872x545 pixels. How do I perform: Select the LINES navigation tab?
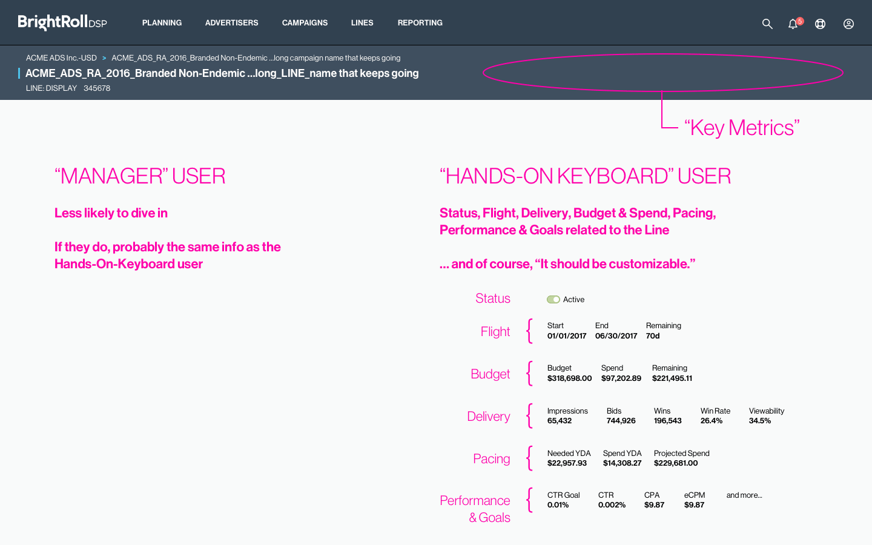click(362, 23)
